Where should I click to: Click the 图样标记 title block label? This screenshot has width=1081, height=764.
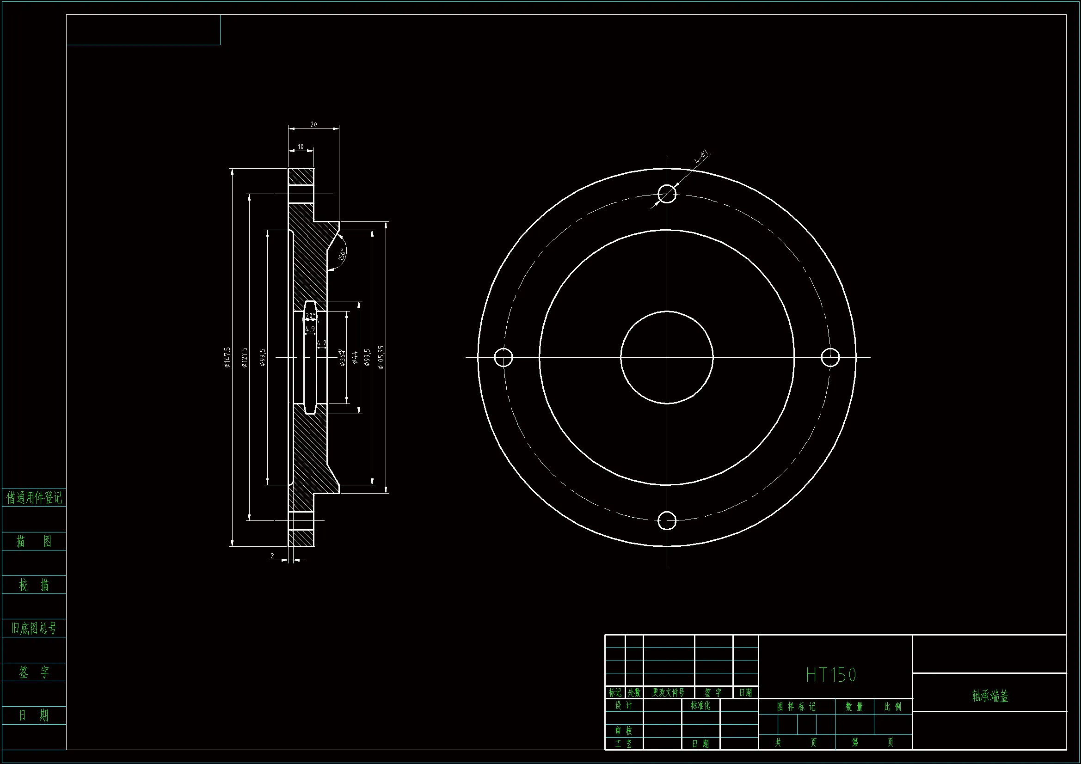click(796, 707)
